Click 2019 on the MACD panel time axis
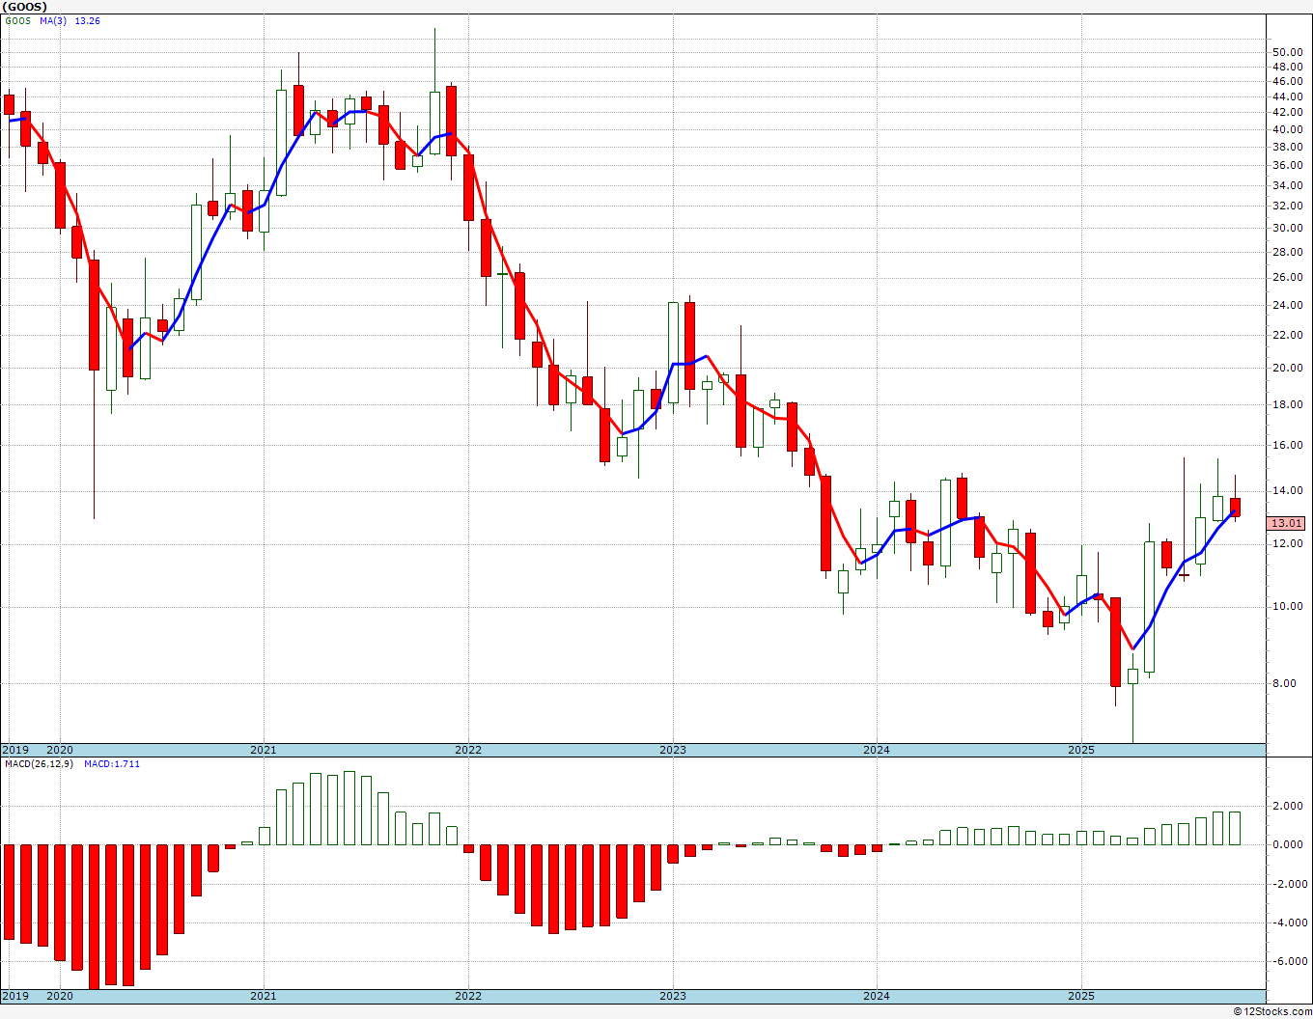This screenshot has width=1313, height=1019. [x=15, y=996]
